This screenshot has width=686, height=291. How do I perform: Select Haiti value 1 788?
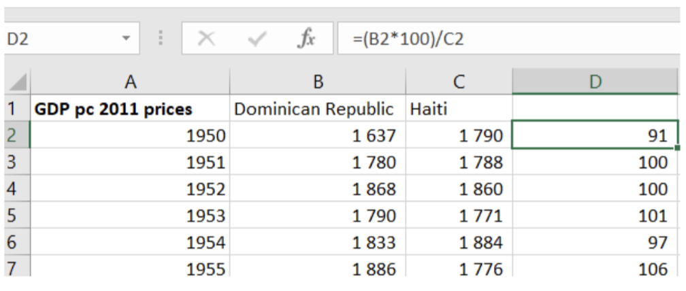(x=459, y=162)
